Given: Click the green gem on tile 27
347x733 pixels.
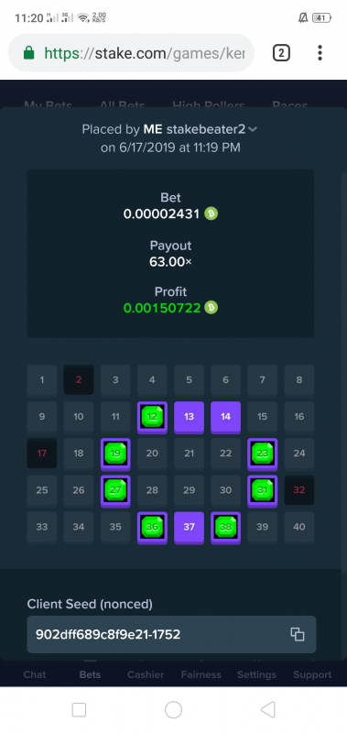Looking at the screenshot, I should coord(115,490).
